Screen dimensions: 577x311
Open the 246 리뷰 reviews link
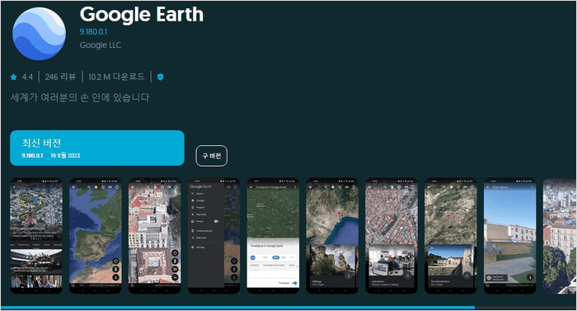60,77
